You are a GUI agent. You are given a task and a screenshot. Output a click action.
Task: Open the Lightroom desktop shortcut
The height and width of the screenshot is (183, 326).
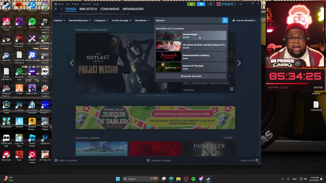click(45, 140)
